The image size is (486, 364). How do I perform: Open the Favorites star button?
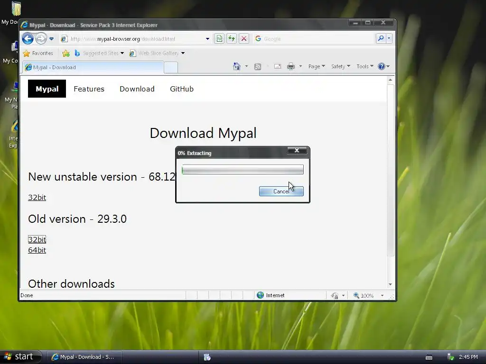[38, 53]
